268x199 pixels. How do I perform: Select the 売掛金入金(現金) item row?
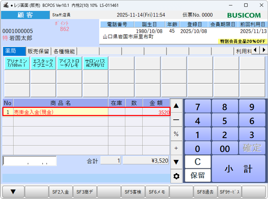[87, 112]
